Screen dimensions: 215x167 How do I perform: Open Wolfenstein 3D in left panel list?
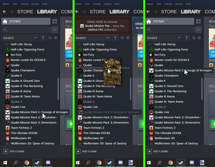pyautogui.click(x=21, y=138)
